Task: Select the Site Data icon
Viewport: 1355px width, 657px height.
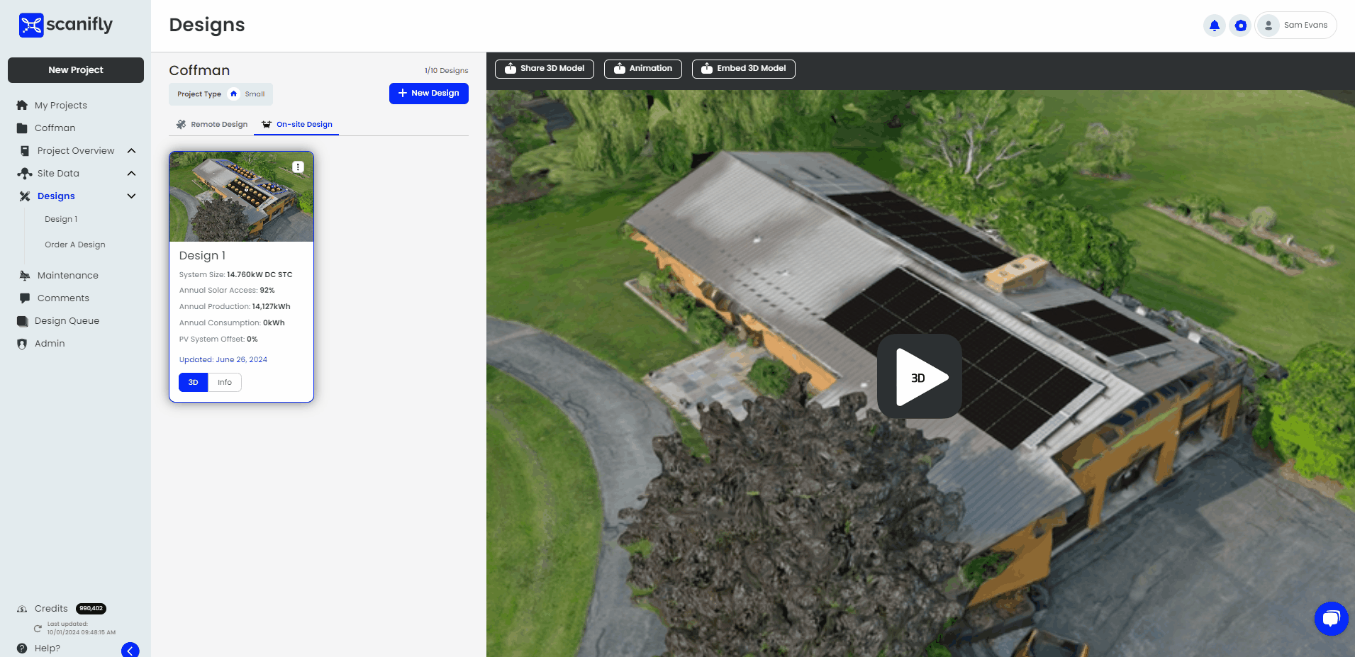Action: click(x=25, y=173)
